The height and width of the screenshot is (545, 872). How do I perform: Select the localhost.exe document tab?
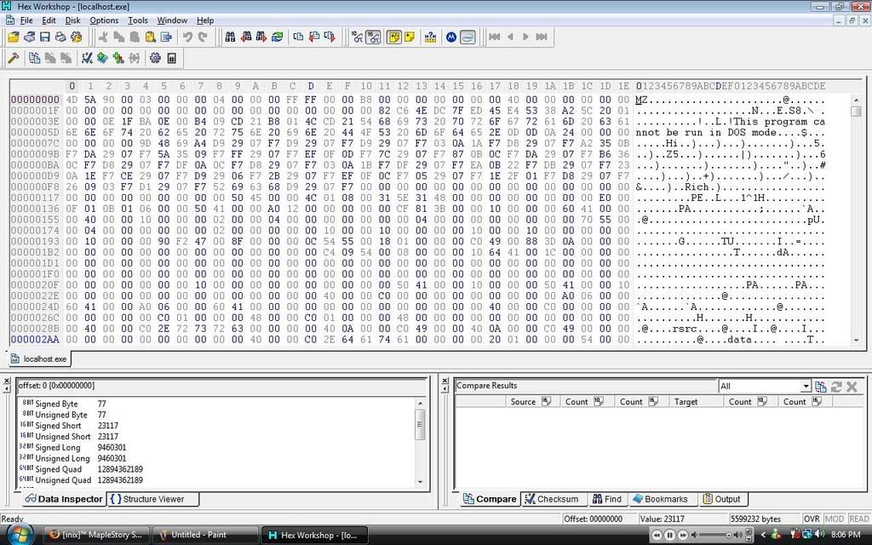pyautogui.click(x=39, y=359)
